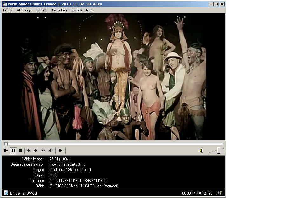Skip to the previous file
The image size is (305, 198).
(28, 151)
